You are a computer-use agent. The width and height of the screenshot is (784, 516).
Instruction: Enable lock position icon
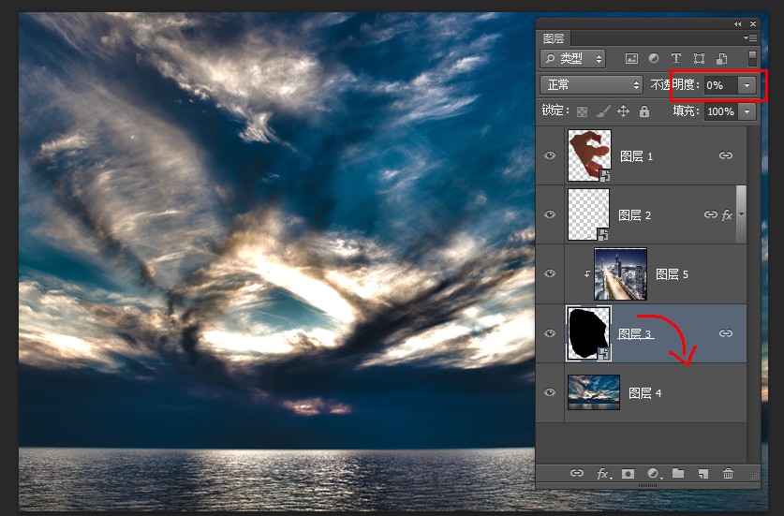coord(623,111)
